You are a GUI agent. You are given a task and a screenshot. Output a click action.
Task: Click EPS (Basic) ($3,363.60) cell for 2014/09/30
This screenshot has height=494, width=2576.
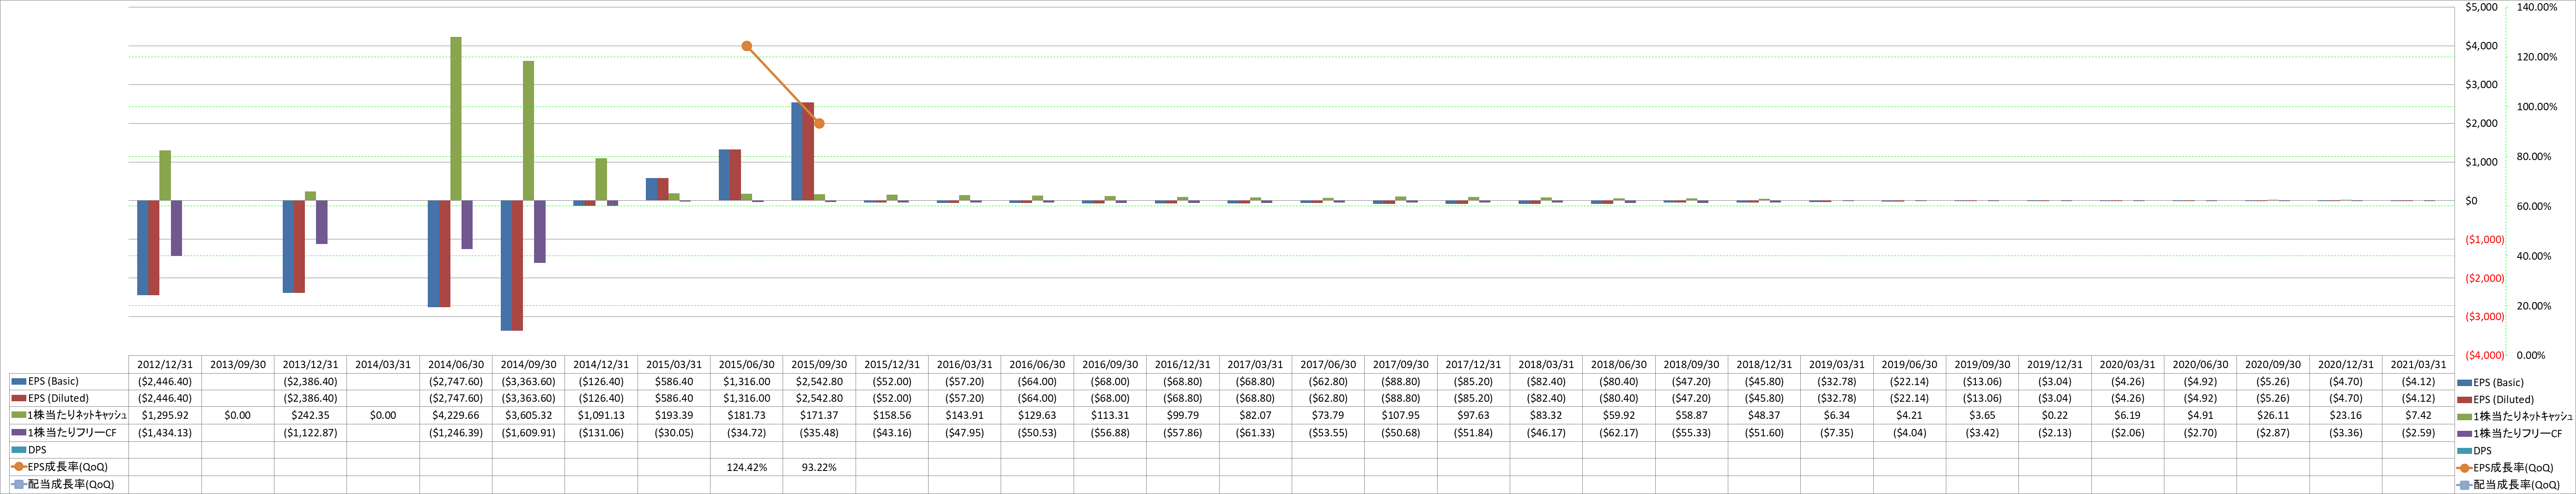[528, 381]
